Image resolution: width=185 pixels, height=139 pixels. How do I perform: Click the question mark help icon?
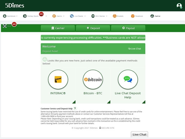(x=75, y=109)
